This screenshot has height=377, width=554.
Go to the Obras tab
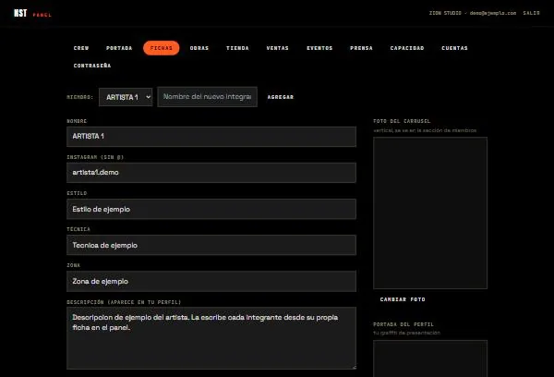pos(199,48)
